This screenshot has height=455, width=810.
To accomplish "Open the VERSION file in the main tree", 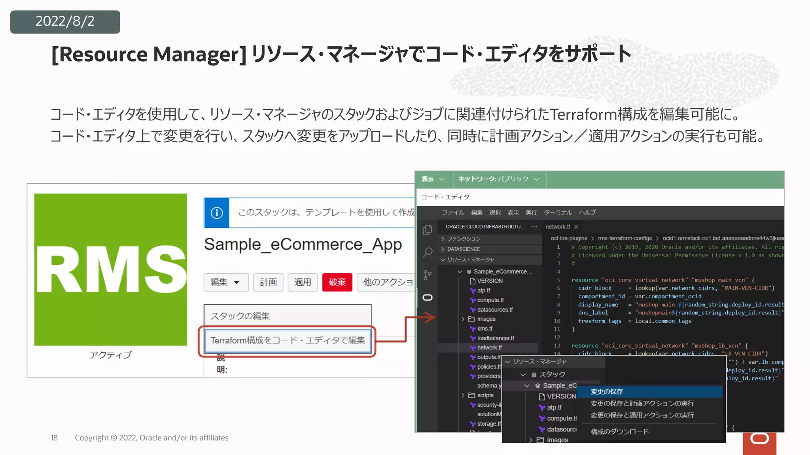I will [x=490, y=281].
